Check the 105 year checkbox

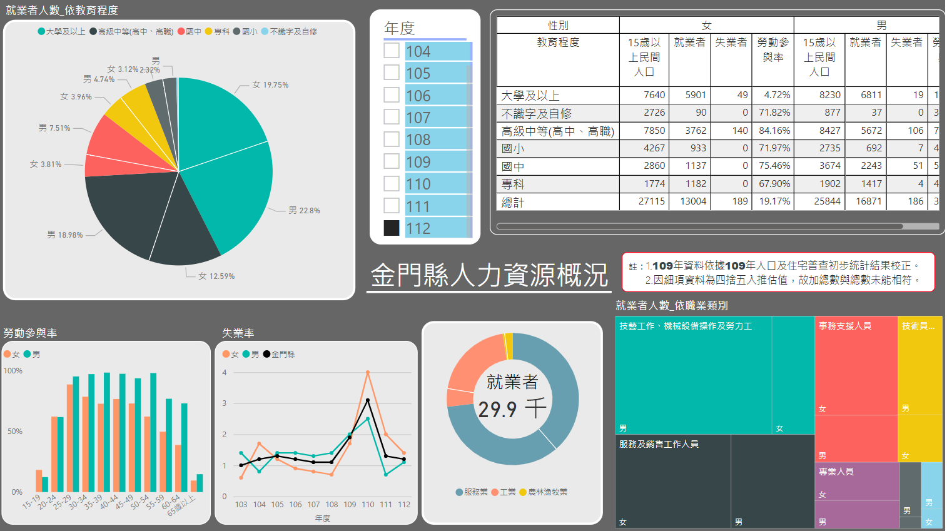(x=392, y=72)
